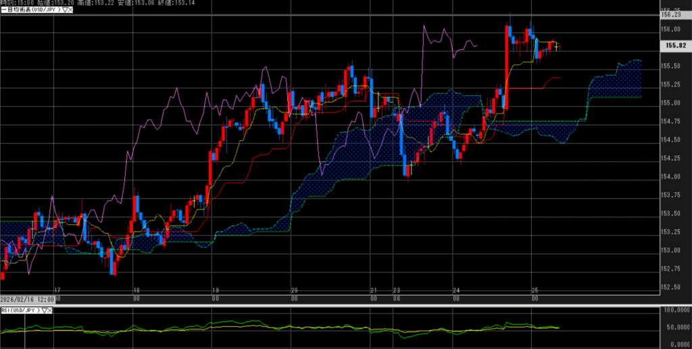Click the 始値 153.20 value in header
Image resolution: width=692 pixels, height=349 pixels.
pos(62,3)
